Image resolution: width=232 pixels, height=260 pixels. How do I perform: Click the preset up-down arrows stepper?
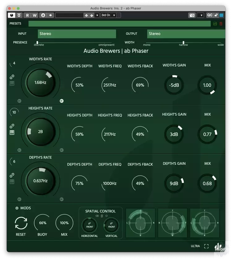coord(89,15)
